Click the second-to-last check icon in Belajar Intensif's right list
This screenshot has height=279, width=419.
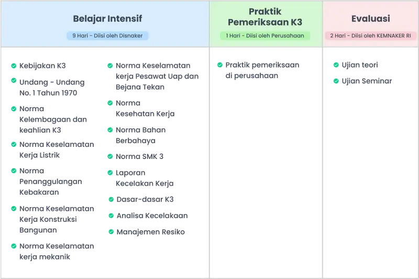(x=110, y=216)
